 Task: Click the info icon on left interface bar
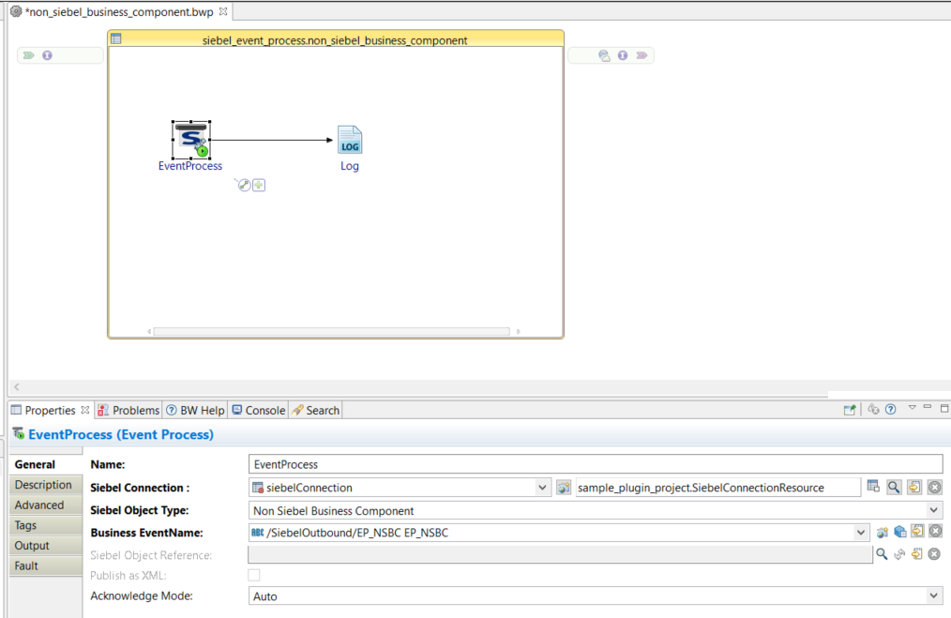point(47,55)
